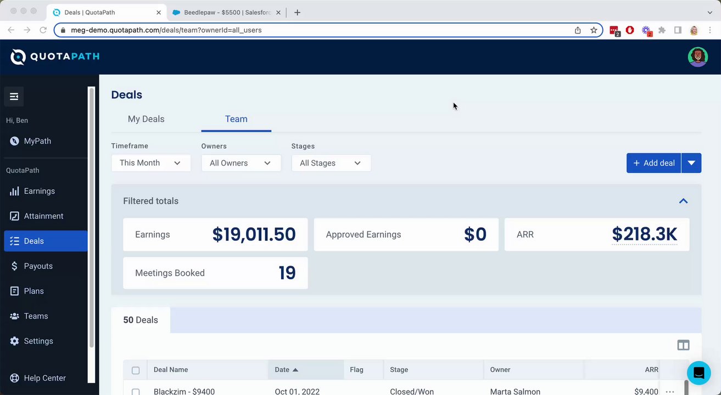Open browser side panel icon

(x=678, y=30)
